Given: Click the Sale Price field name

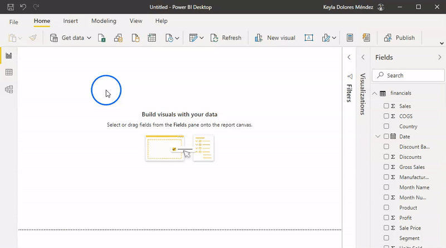Looking at the screenshot, I should tap(410, 228).
